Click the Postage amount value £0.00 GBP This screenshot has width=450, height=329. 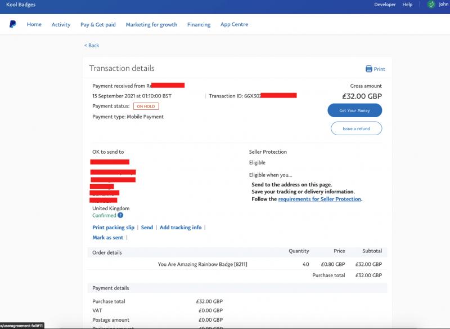[210, 320]
